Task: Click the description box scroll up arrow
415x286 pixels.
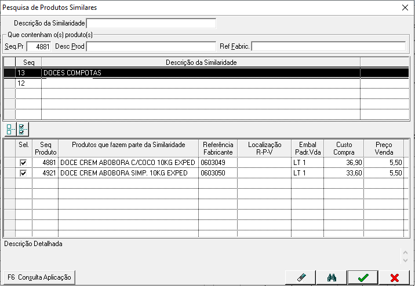Action: (x=405, y=252)
